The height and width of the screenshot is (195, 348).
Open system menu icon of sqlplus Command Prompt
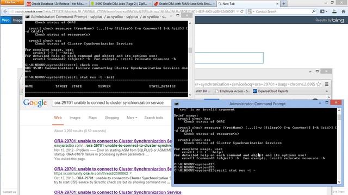(27, 17)
